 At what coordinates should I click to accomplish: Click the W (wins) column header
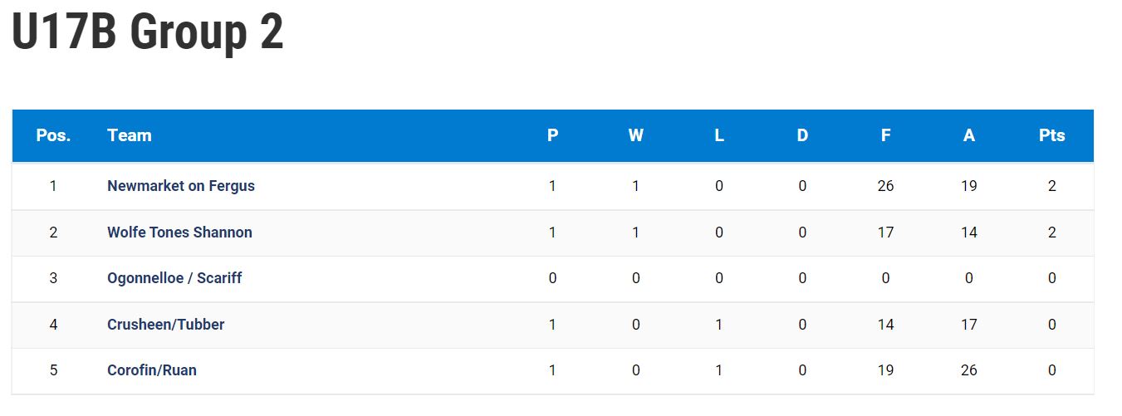tap(636, 135)
